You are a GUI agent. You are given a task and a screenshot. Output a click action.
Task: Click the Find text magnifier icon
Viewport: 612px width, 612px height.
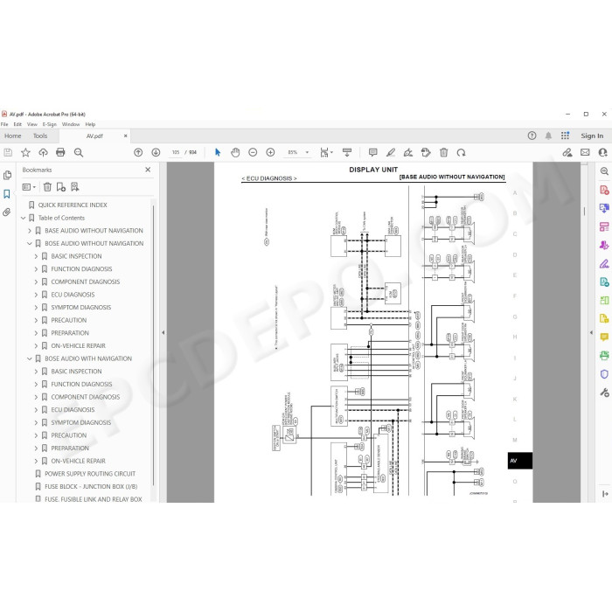pos(79,153)
